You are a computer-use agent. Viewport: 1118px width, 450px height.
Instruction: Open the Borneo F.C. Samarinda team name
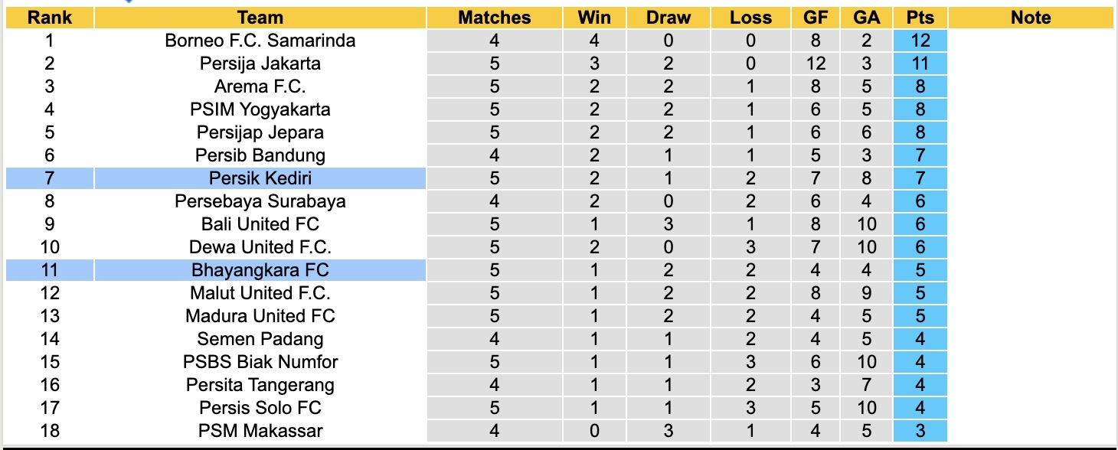(x=260, y=41)
